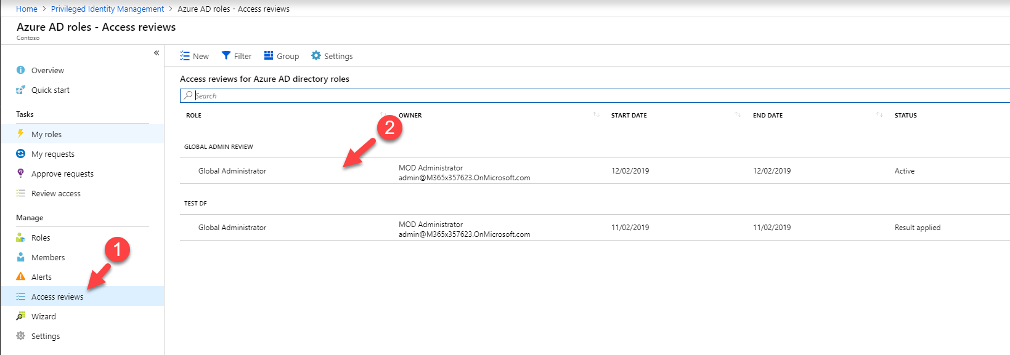This screenshot has height=355, width=1010.
Task: Click the Roles icon under Manage
Action: tap(20, 237)
